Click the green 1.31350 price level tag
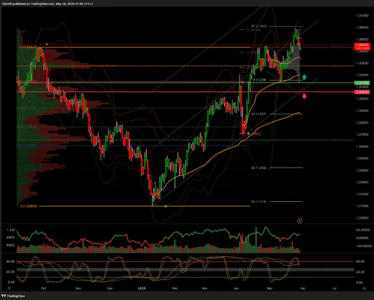This screenshot has width=374, height=300. [x=361, y=83]
